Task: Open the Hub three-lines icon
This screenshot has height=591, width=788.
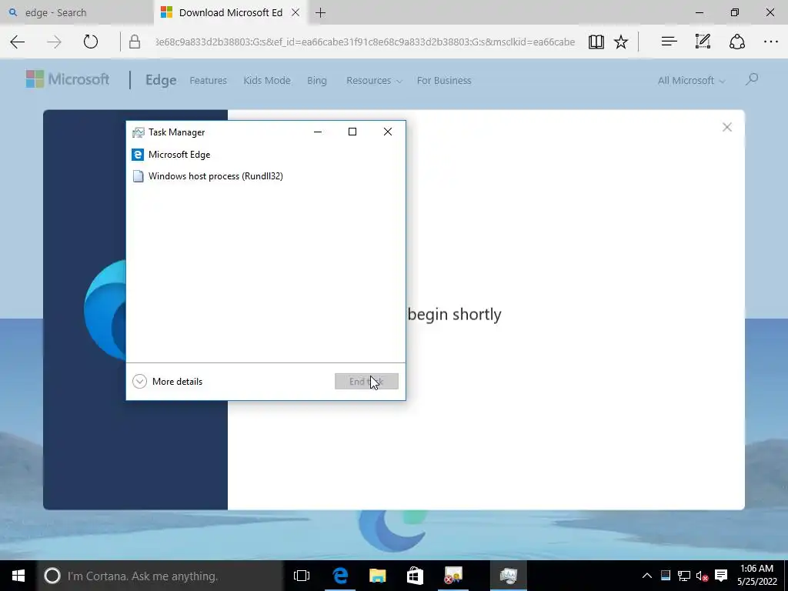Action: [669, 42]
